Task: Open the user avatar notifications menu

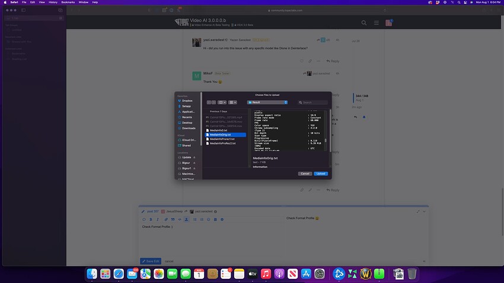Action: pos(388,22)
